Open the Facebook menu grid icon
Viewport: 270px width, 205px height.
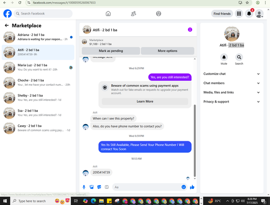click(239, 13)
